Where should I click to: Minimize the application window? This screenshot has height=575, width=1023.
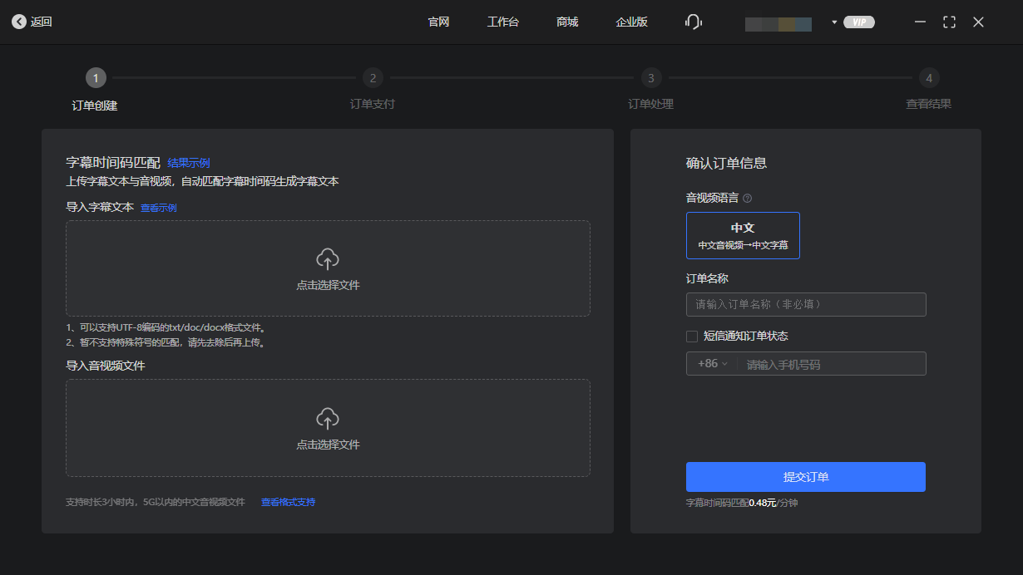click(920, 22)
